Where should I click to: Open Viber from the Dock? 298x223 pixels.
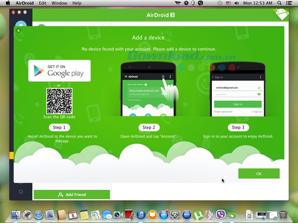pyautogui.click(x=221, y=215)
